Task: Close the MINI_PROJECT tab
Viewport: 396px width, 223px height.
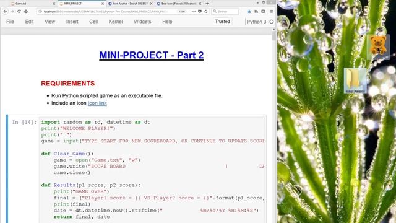Action: point(103,4)
